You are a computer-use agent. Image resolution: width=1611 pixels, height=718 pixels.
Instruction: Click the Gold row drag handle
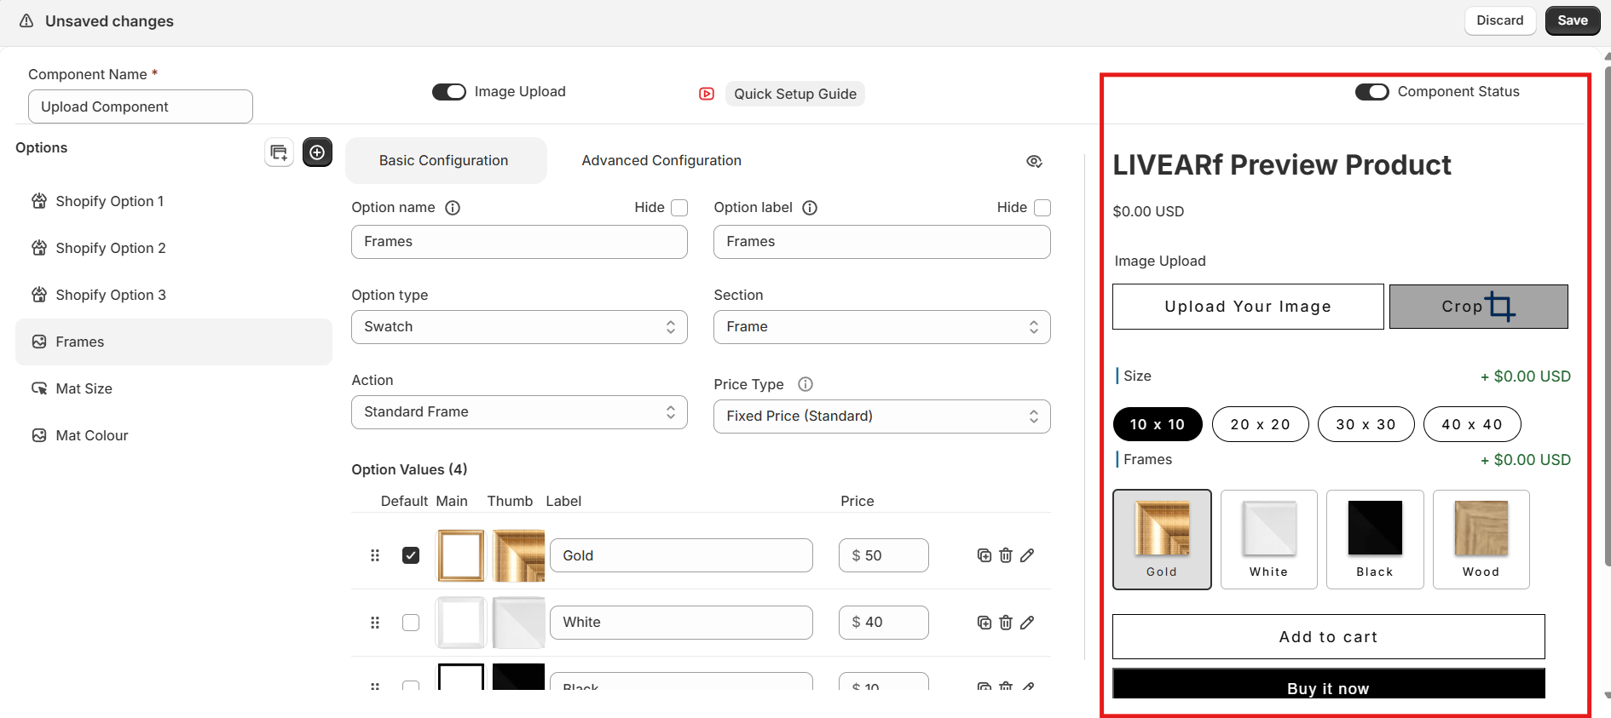(x=375, y=555)
